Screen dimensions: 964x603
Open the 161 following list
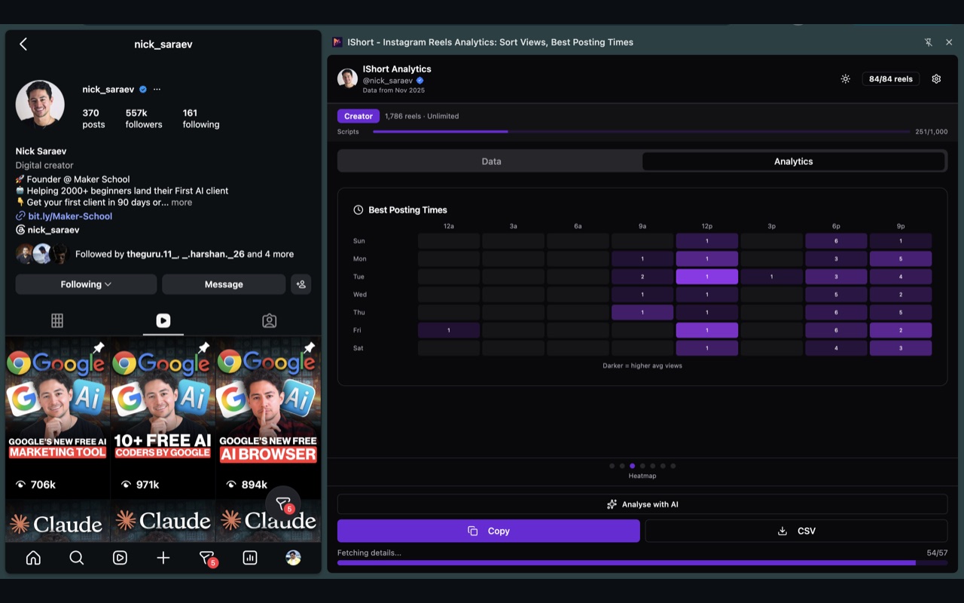coord(201,118)
